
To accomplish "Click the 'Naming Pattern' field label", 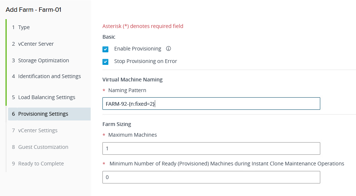I will 127,90.
